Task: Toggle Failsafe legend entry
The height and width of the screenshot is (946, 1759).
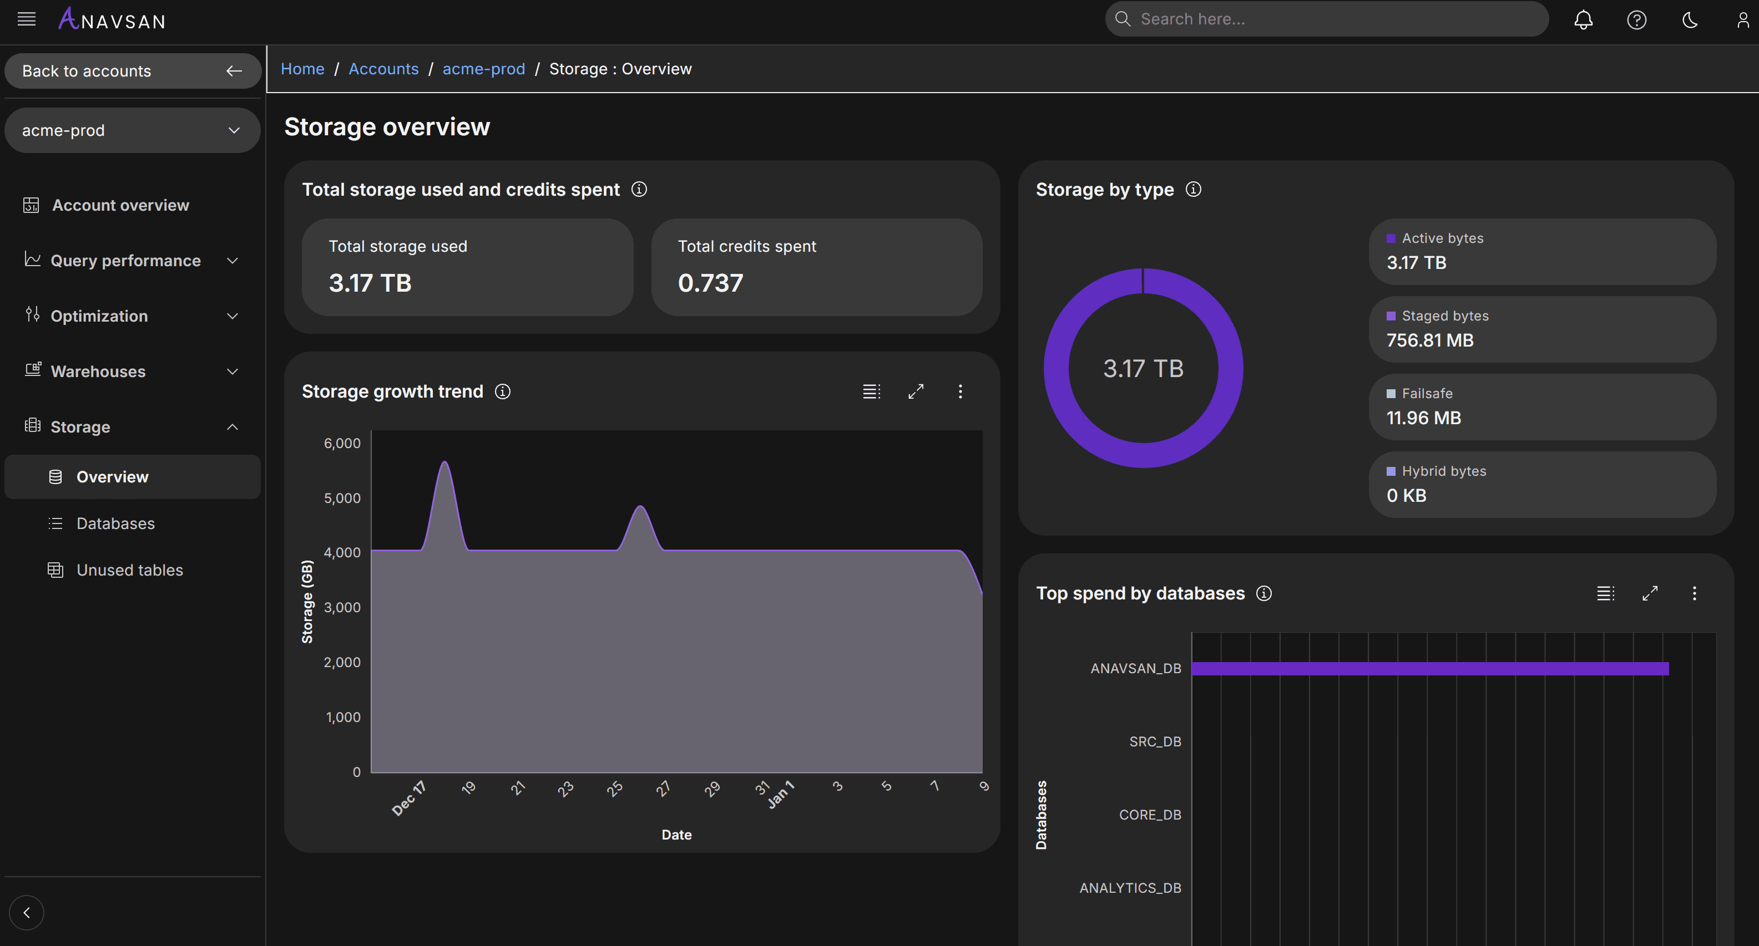Action: 1427,394
